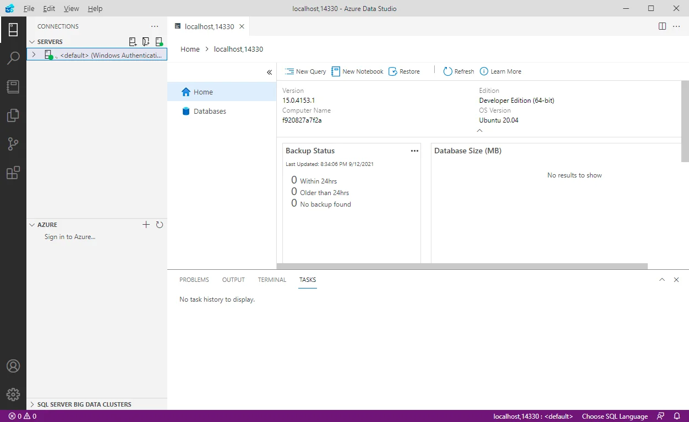The width and height of the screenshot is (689, 422).
Task: Click the New Query button
Action: 305,71
